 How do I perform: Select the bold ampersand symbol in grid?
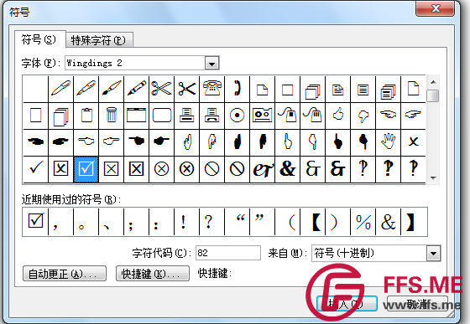click(287, 169)
